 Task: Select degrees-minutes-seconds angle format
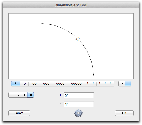pos(105,84)
